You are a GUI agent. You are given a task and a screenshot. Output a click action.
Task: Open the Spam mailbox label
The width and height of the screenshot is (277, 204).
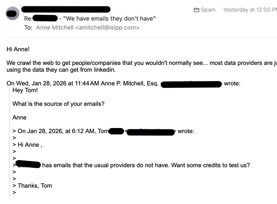pos(208,9)
